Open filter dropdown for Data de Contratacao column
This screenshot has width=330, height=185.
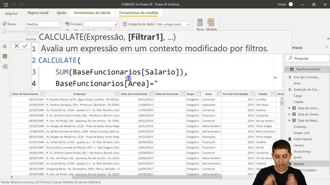[x=152, y=94]
